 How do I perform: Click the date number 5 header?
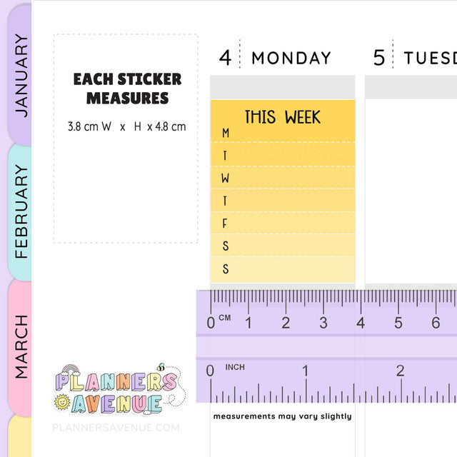[379, 58]
